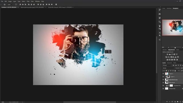The image size is (183, 103).
Task: Click the Move tool icon in options bar
Action: [x=5, y=5]
